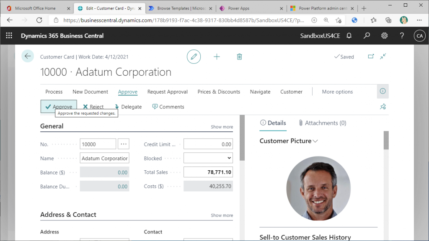The image size is (429, 241).
Task: Click the browser address bar URL
Action: pos(183,20)
